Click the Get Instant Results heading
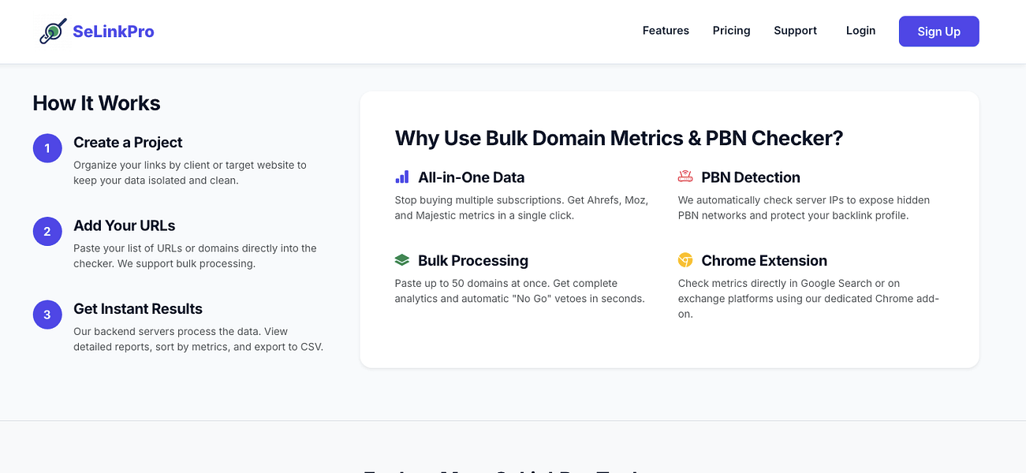The image size is (1026, 473). click(138, 309)
